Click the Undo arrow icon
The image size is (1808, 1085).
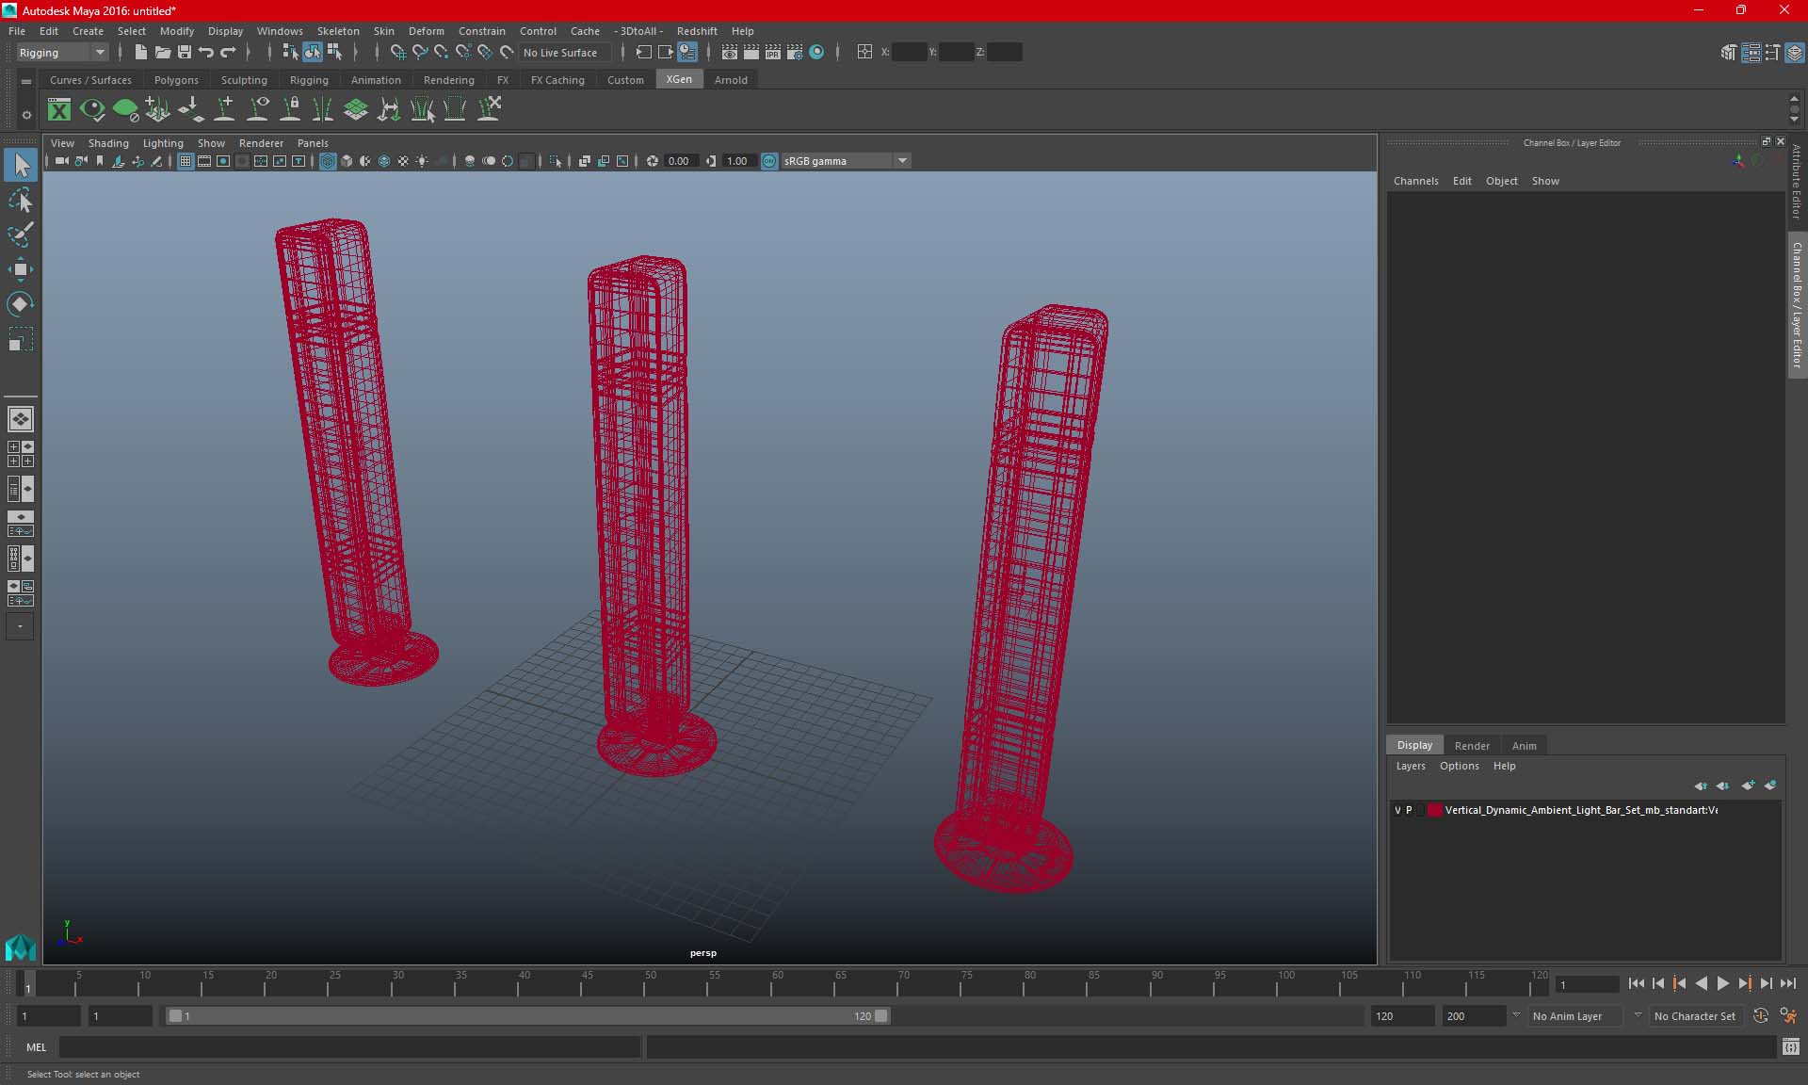coord(206,53)
